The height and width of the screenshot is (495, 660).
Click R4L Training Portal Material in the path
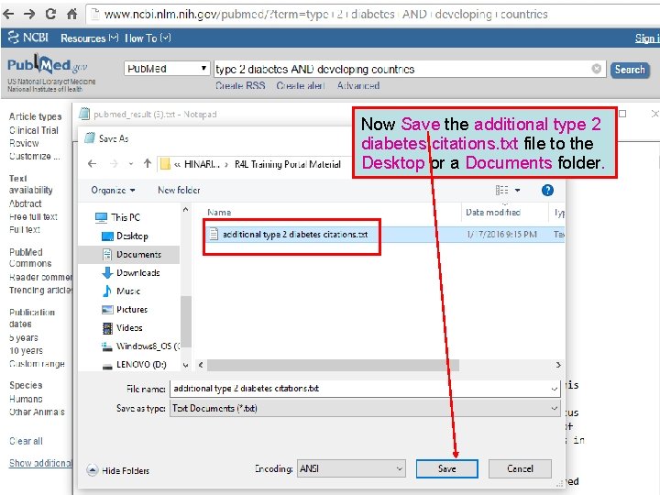288,164
